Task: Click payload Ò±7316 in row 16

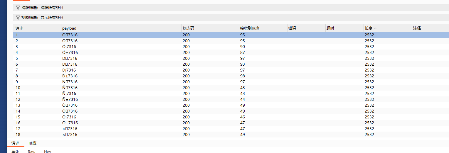Action: (70, 123)
